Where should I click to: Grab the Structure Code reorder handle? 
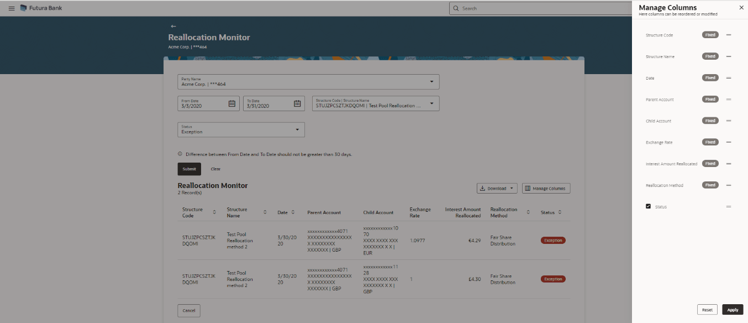[729, 35]
